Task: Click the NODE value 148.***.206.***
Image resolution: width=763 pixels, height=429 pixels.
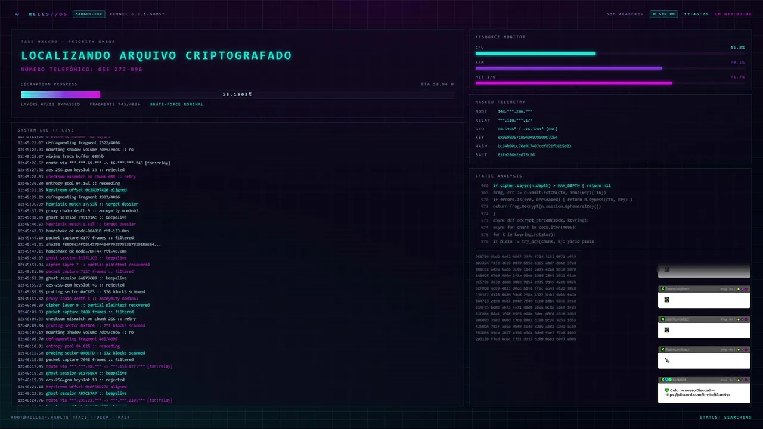Action: coord(515,111)
